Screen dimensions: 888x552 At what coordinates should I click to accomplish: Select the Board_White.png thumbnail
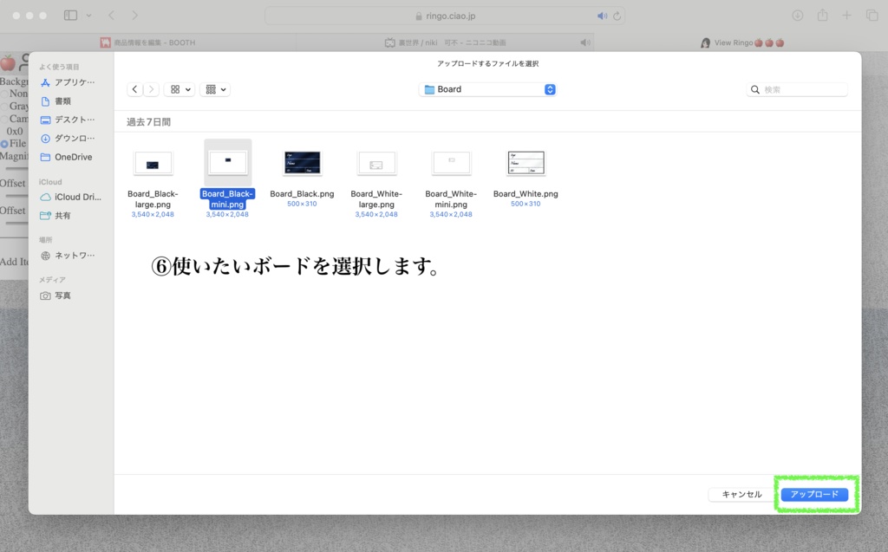coord(526,162)
